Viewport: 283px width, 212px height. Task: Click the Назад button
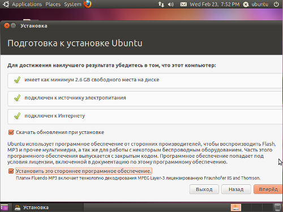[236, 189]
